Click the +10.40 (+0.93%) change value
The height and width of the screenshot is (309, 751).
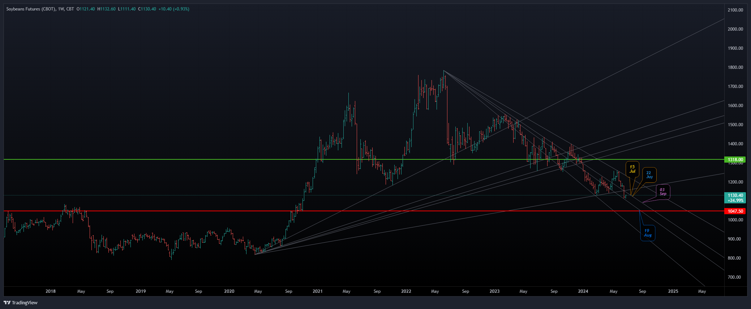(x=174, y=9)
